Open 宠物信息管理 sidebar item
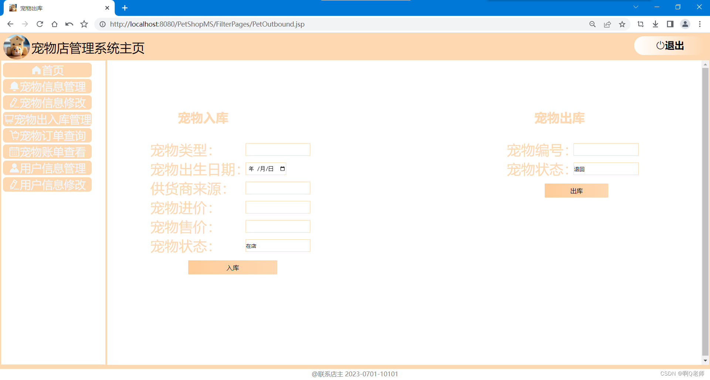The height and width of the screenshot is (380, 710). (47, 86)
